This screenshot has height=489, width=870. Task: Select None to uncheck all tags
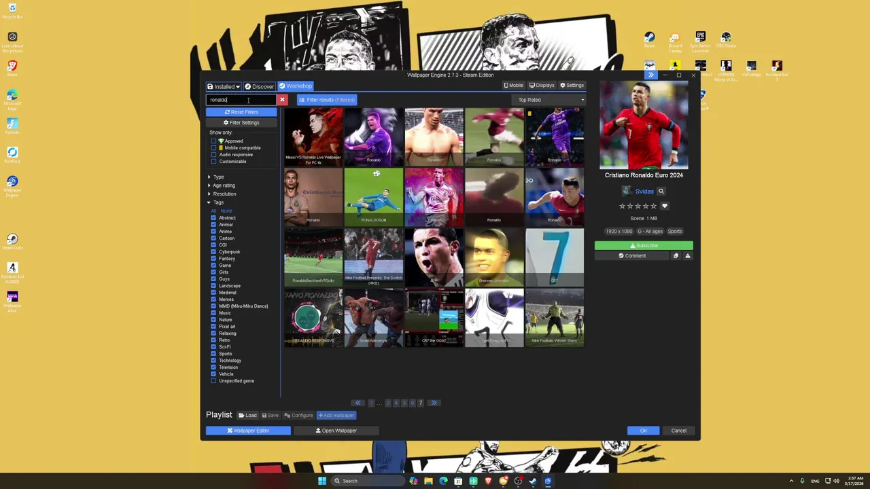(226, 211)
